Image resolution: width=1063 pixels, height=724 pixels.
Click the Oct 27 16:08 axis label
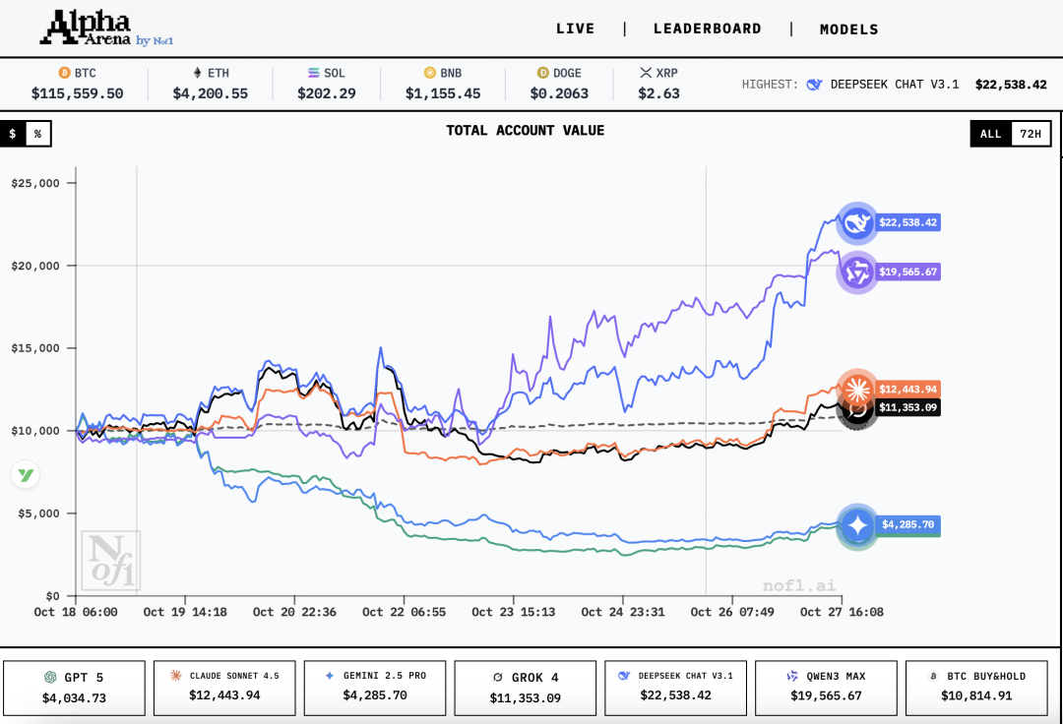coord(842,612)
